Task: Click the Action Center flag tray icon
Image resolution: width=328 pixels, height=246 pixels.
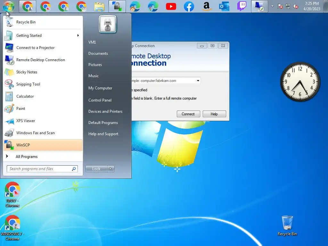Action: pos(280,6)
